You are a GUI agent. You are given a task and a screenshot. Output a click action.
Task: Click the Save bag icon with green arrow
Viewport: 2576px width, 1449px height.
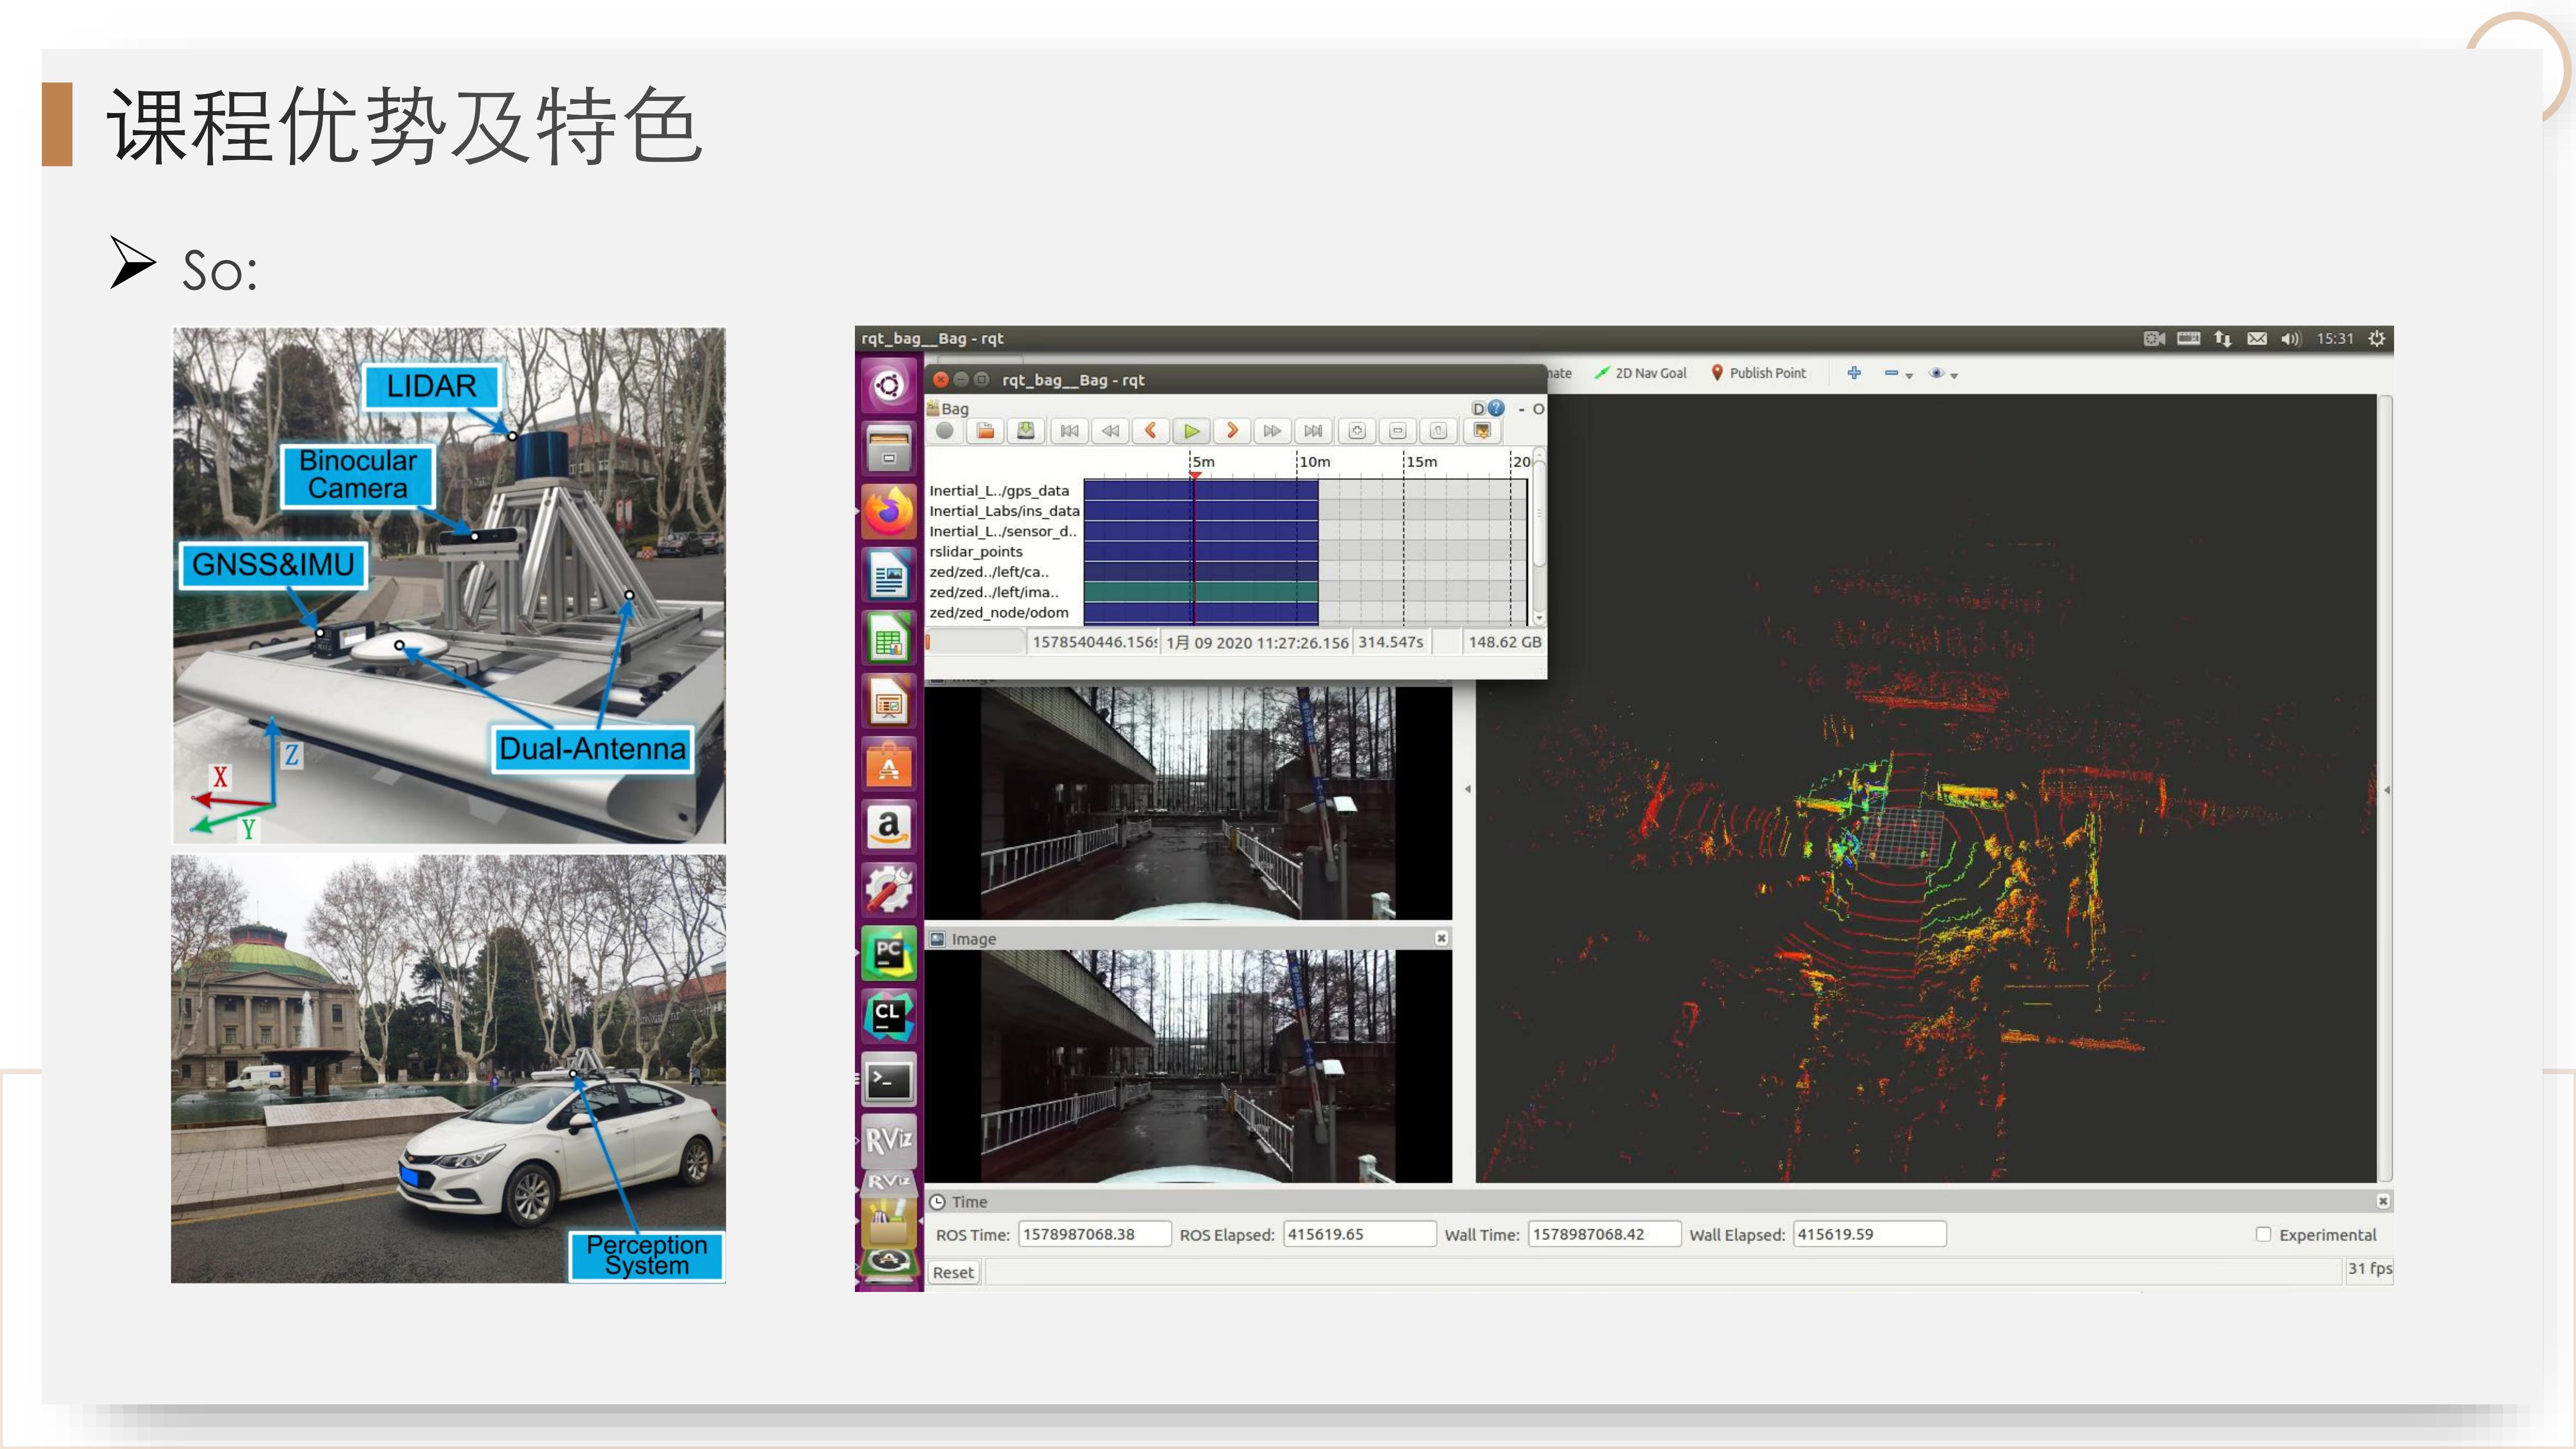coord(1026,431)
